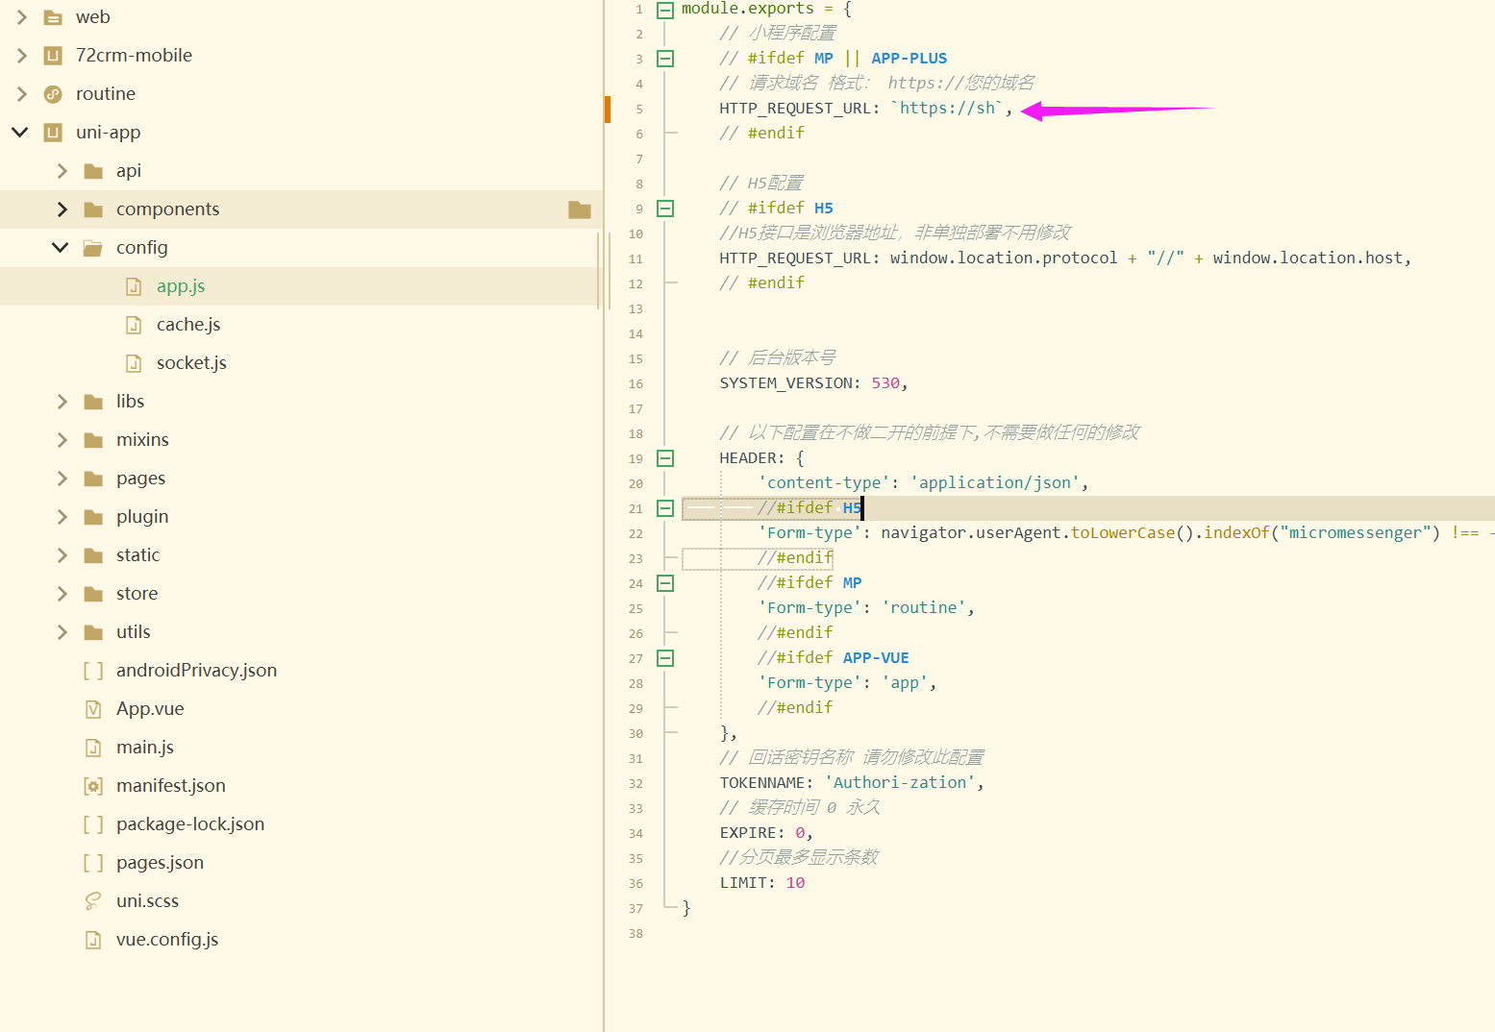The height and width of the screenshot is (1032, 1495).
Task: Click the folder icon at right of components row
Action: click(580, 209)
